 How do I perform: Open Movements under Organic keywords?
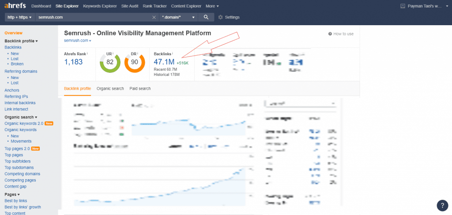point(21,141)
